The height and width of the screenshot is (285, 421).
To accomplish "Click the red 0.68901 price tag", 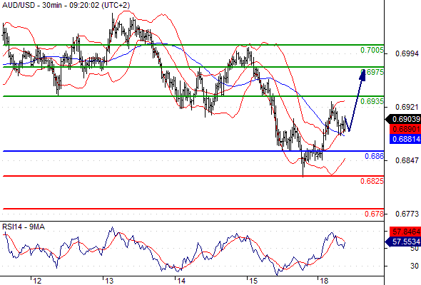I will coord(405,129).
